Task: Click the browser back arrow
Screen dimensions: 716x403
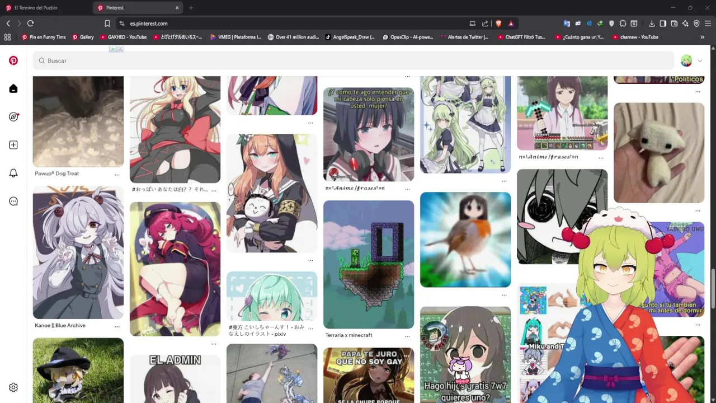Action: pos(8,24)
